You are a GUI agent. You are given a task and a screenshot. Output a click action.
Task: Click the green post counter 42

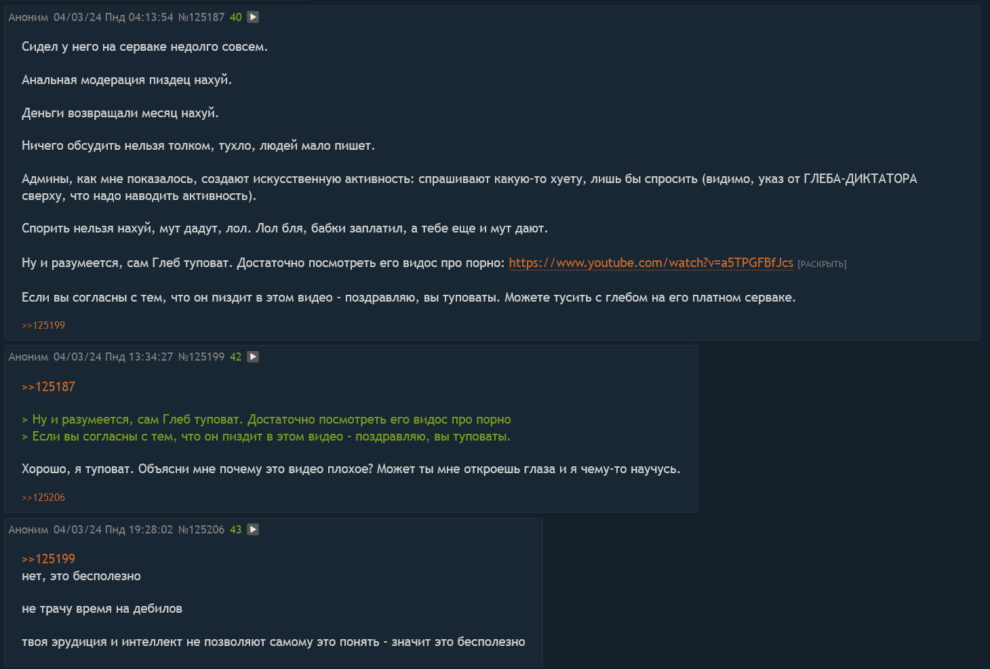tap(236, 357)
